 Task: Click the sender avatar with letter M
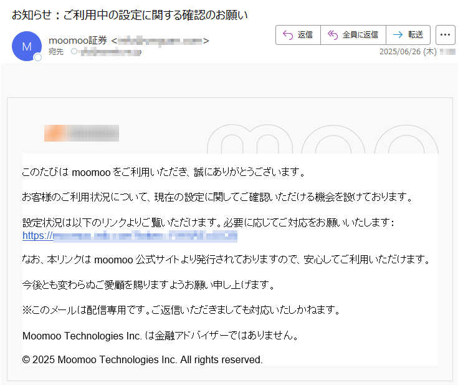point(27,46)
